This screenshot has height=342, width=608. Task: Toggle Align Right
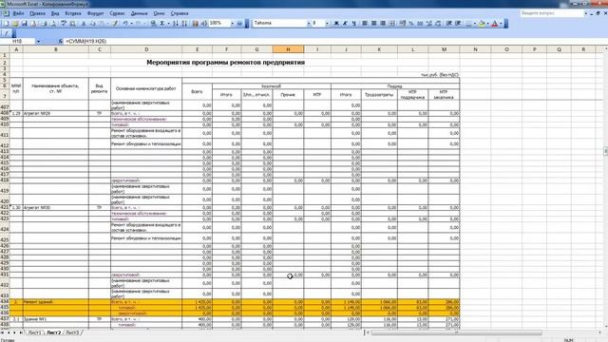383,24
